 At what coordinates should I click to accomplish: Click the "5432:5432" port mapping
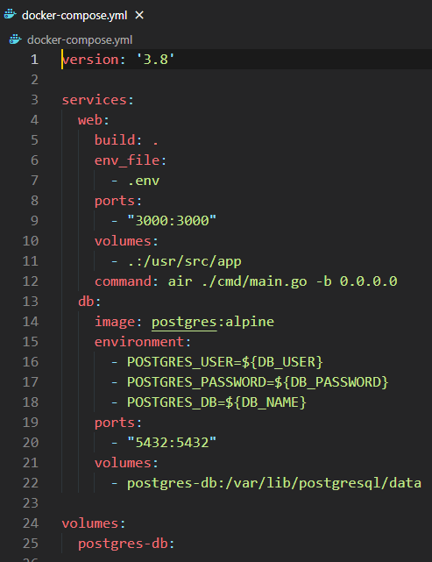[172, 443]
